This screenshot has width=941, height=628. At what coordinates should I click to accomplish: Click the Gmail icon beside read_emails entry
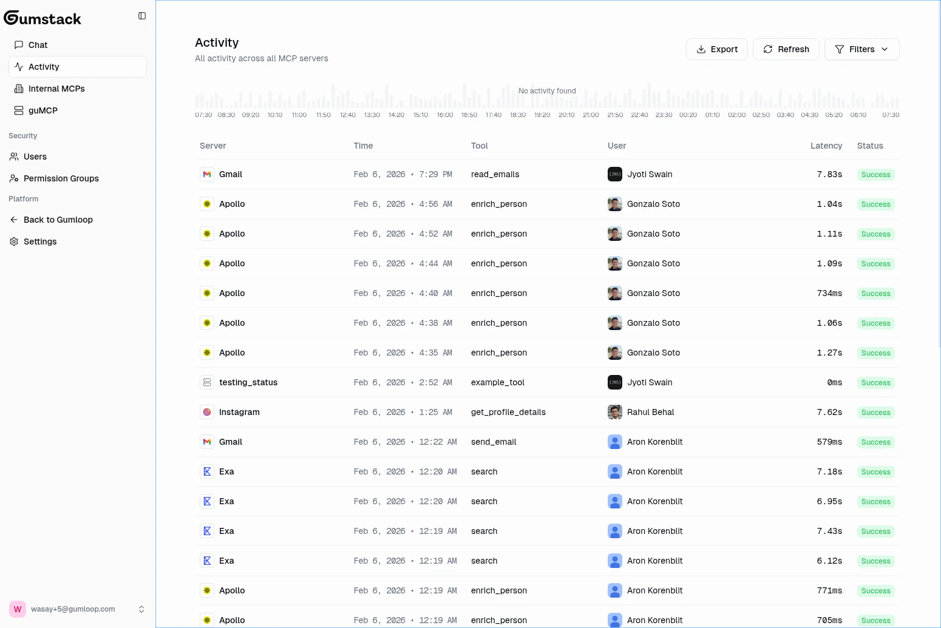(207, 174)
